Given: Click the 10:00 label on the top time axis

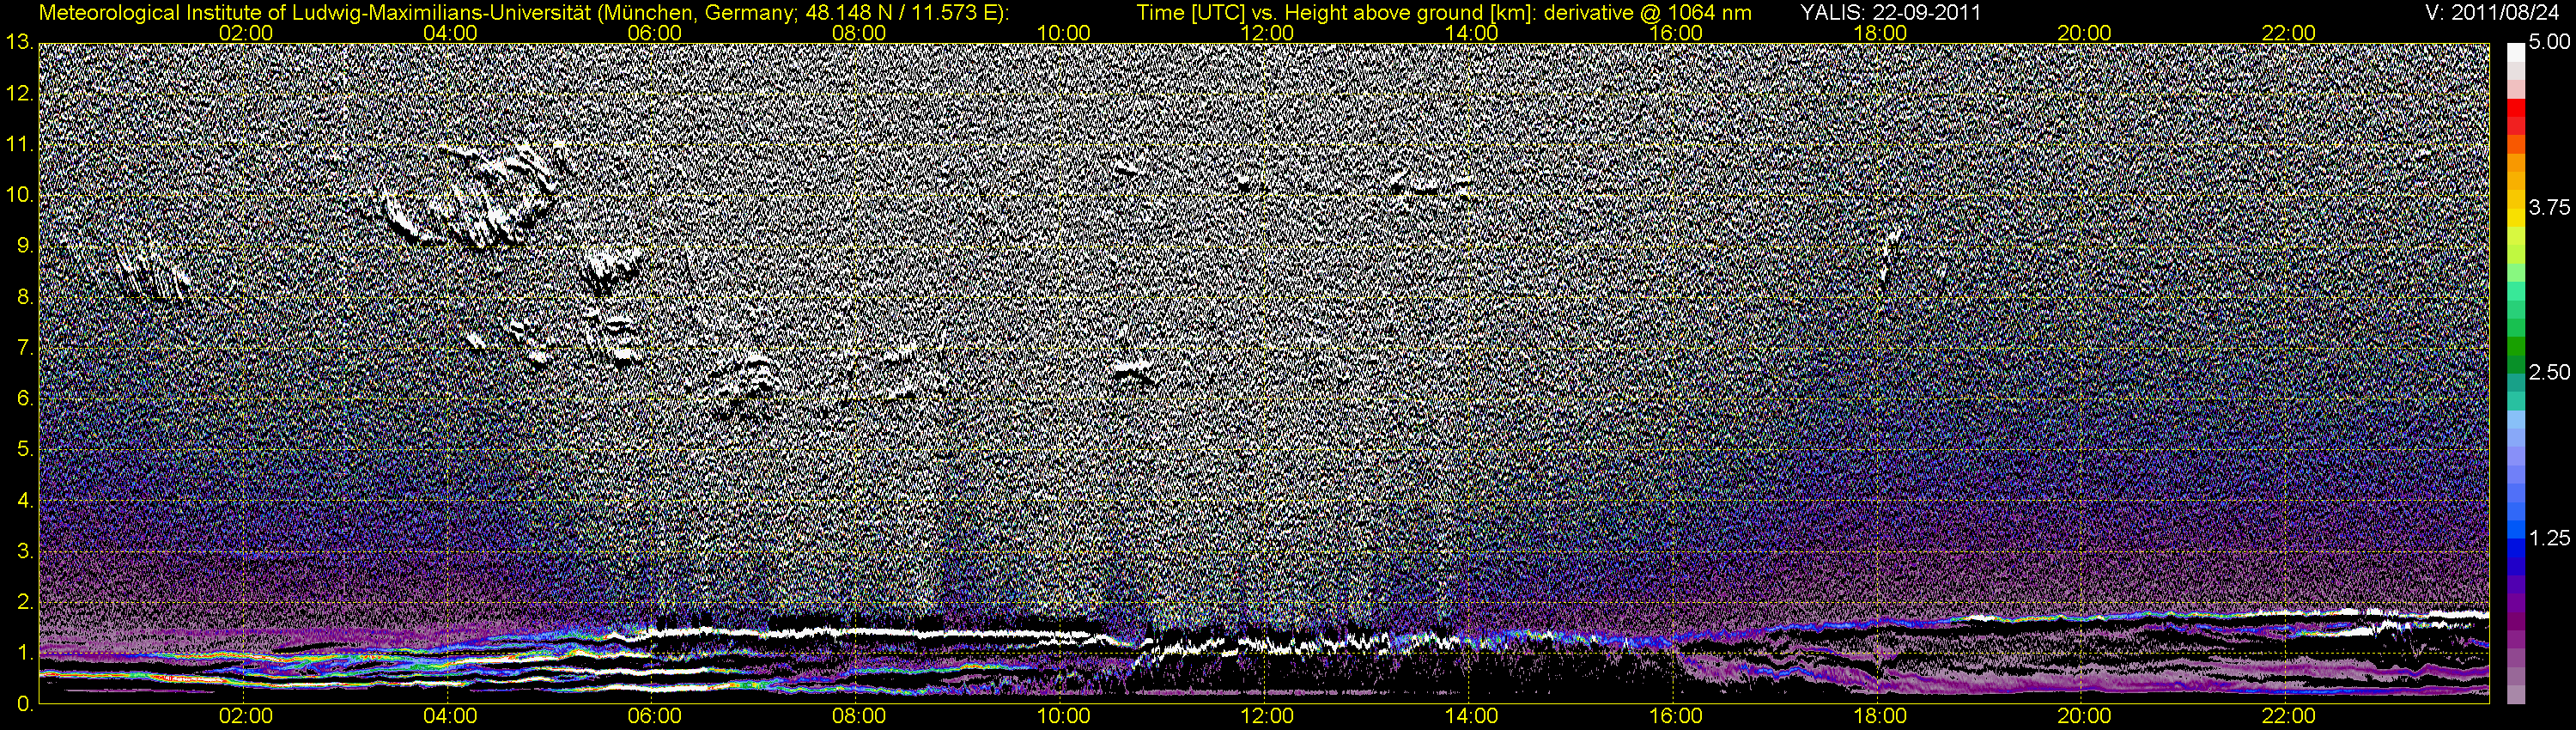Looking at the screenshot, I should tap(1063, 33).
